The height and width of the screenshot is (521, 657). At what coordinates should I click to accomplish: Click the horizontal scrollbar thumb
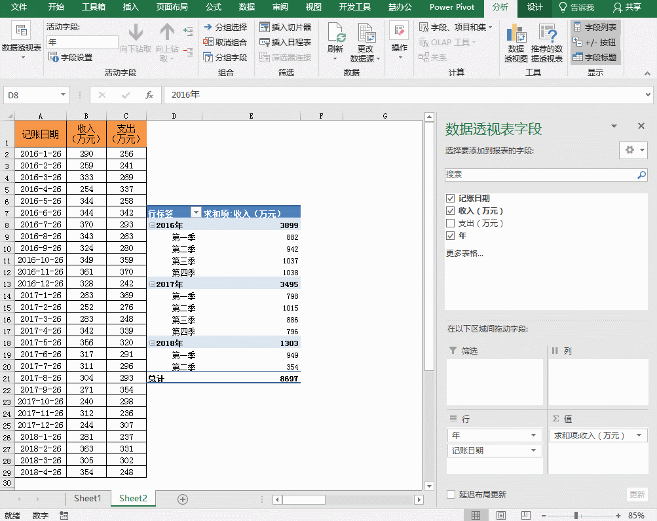tap(304, 499)
